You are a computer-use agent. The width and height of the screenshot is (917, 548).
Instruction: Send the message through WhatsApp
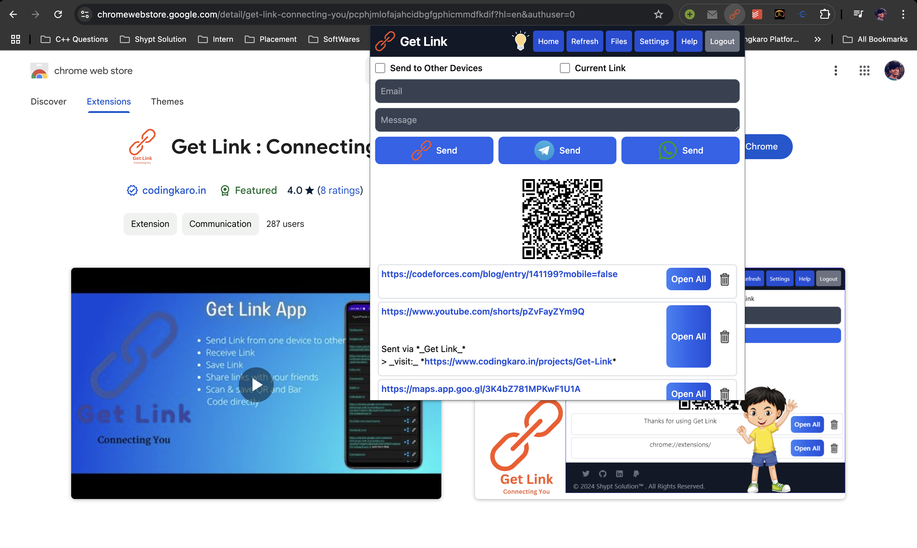680,150
